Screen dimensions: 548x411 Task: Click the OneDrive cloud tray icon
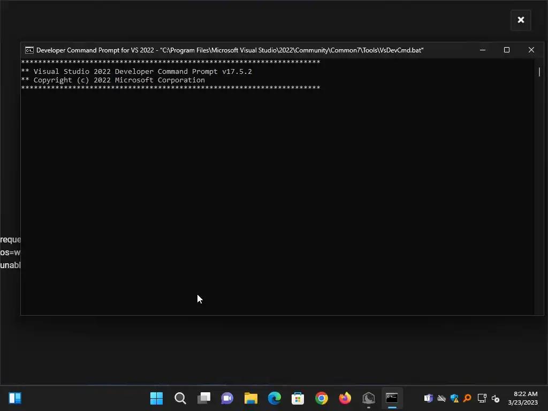[x=442, y=398]
